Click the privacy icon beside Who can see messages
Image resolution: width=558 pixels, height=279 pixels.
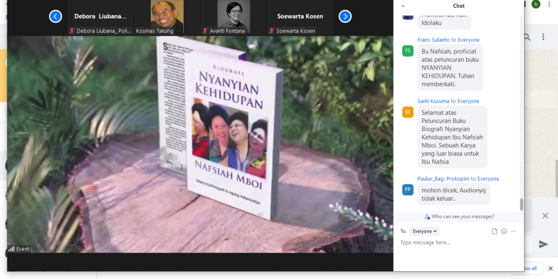coord(427,216)
